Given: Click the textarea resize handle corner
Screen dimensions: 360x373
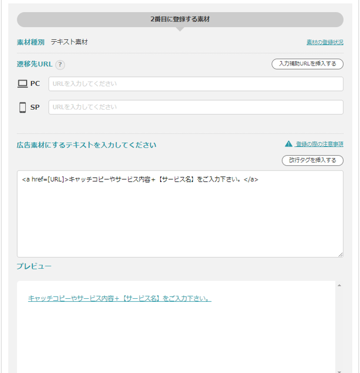Looking at the screenshot, I should [x=341, y=255].
